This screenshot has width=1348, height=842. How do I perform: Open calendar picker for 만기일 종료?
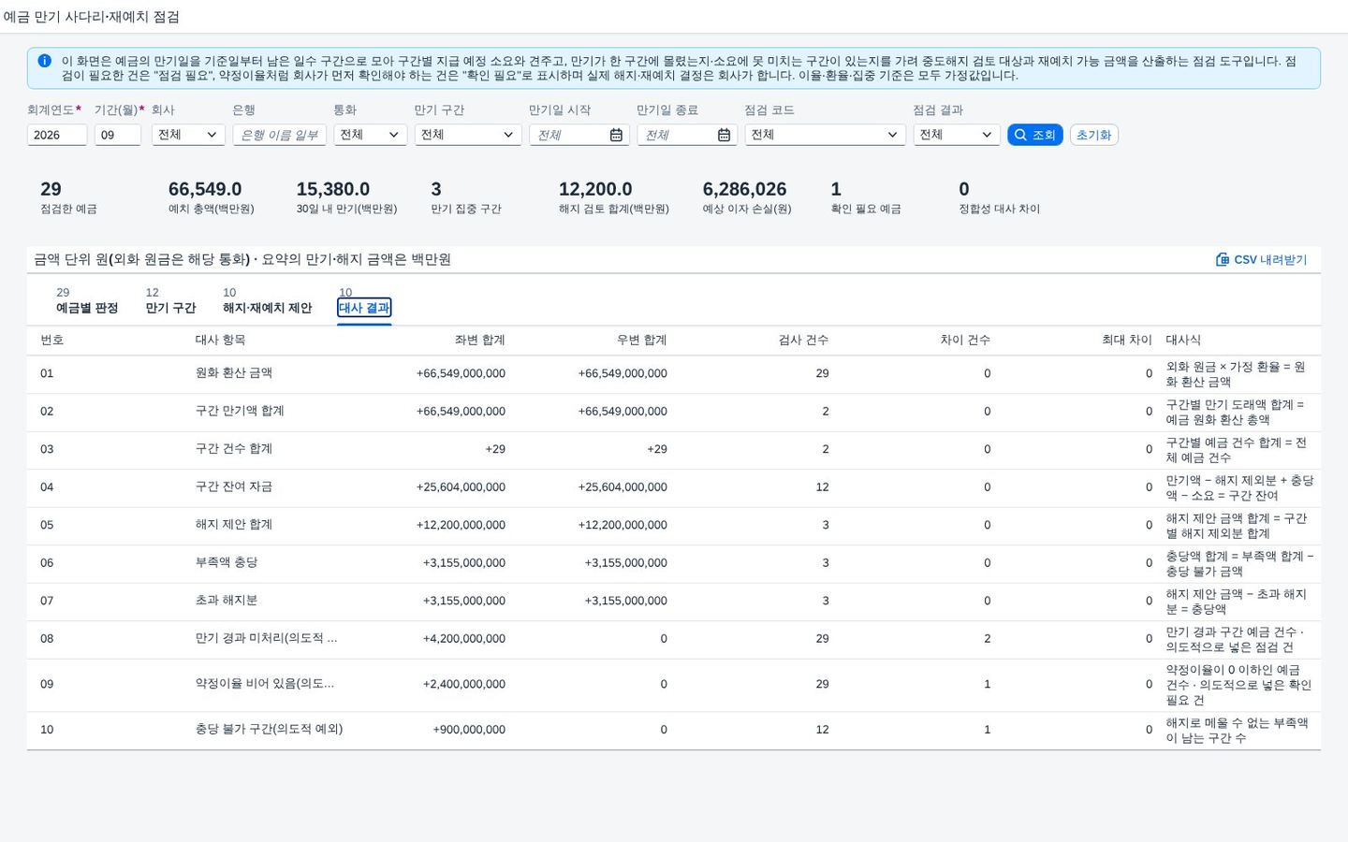724,135
